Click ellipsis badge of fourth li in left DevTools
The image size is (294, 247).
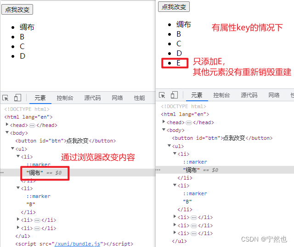pos(37,229)
